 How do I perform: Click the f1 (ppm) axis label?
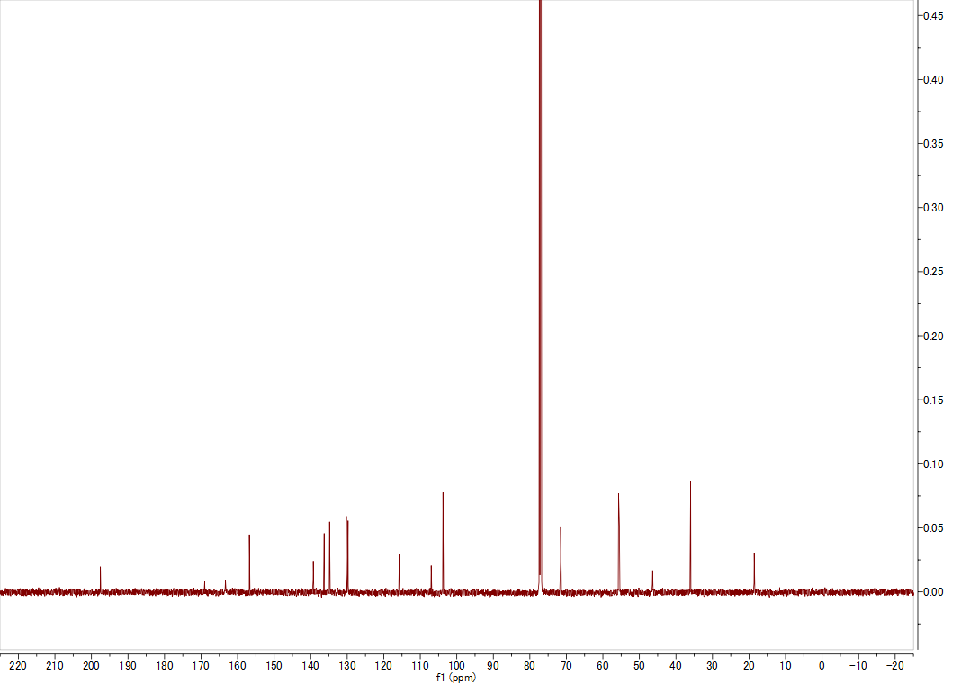point(456,677)
